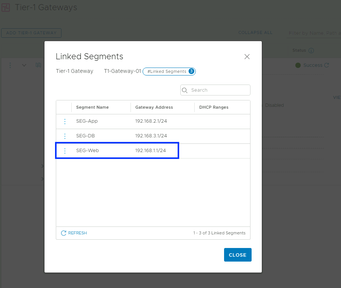Click the DHCP Ranges column header

[214, 107]
